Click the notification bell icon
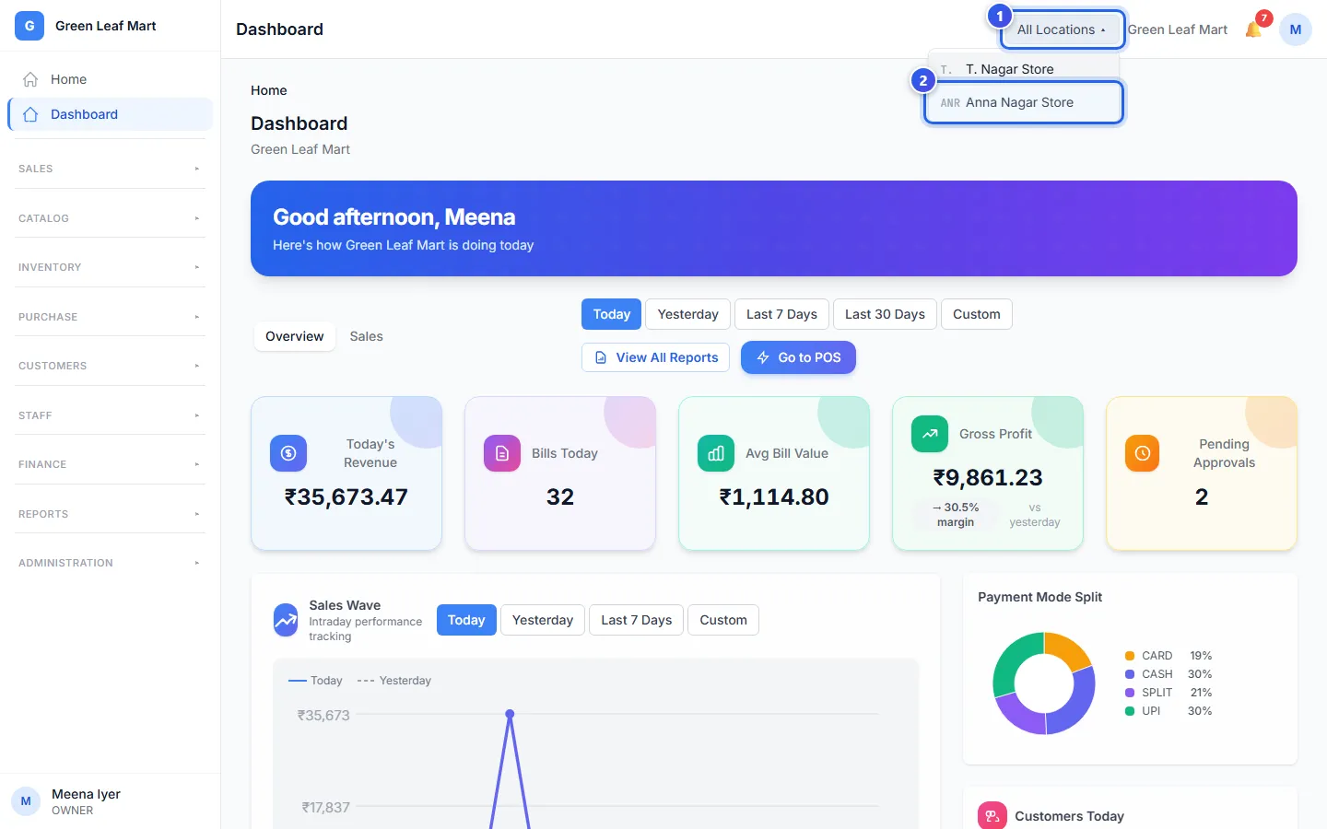The image size is (1327, 829). (1253, 29)
